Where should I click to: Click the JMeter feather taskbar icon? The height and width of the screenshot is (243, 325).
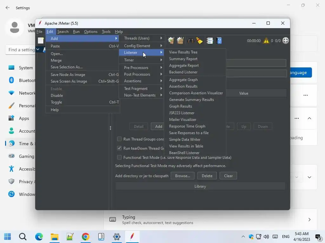click(x=132, y=236)
